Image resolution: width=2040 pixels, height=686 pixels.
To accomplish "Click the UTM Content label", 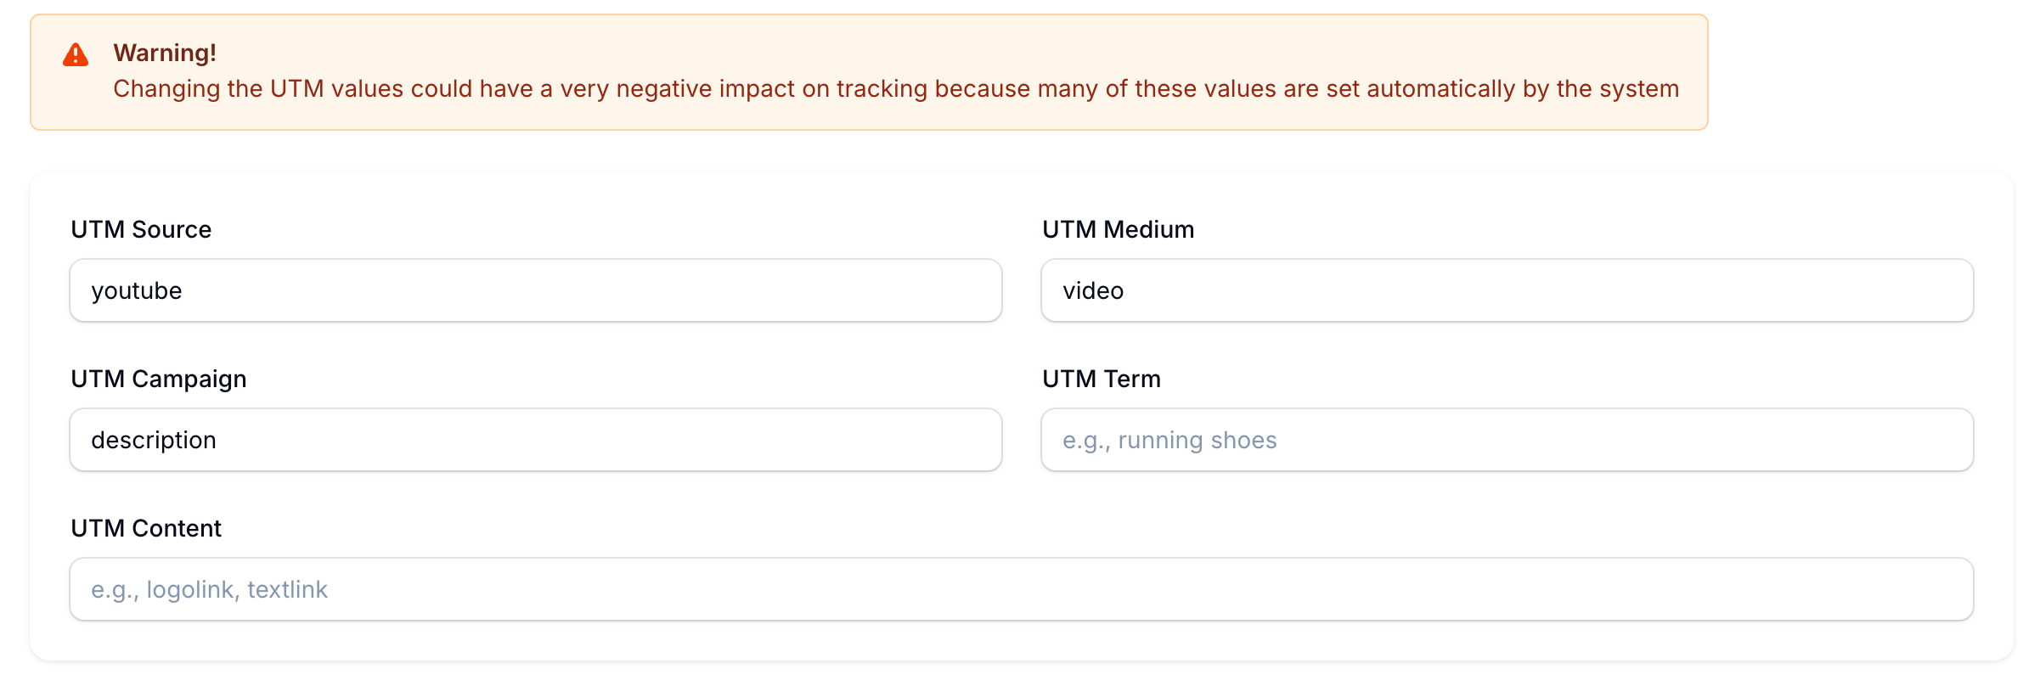I will (146, 528).
